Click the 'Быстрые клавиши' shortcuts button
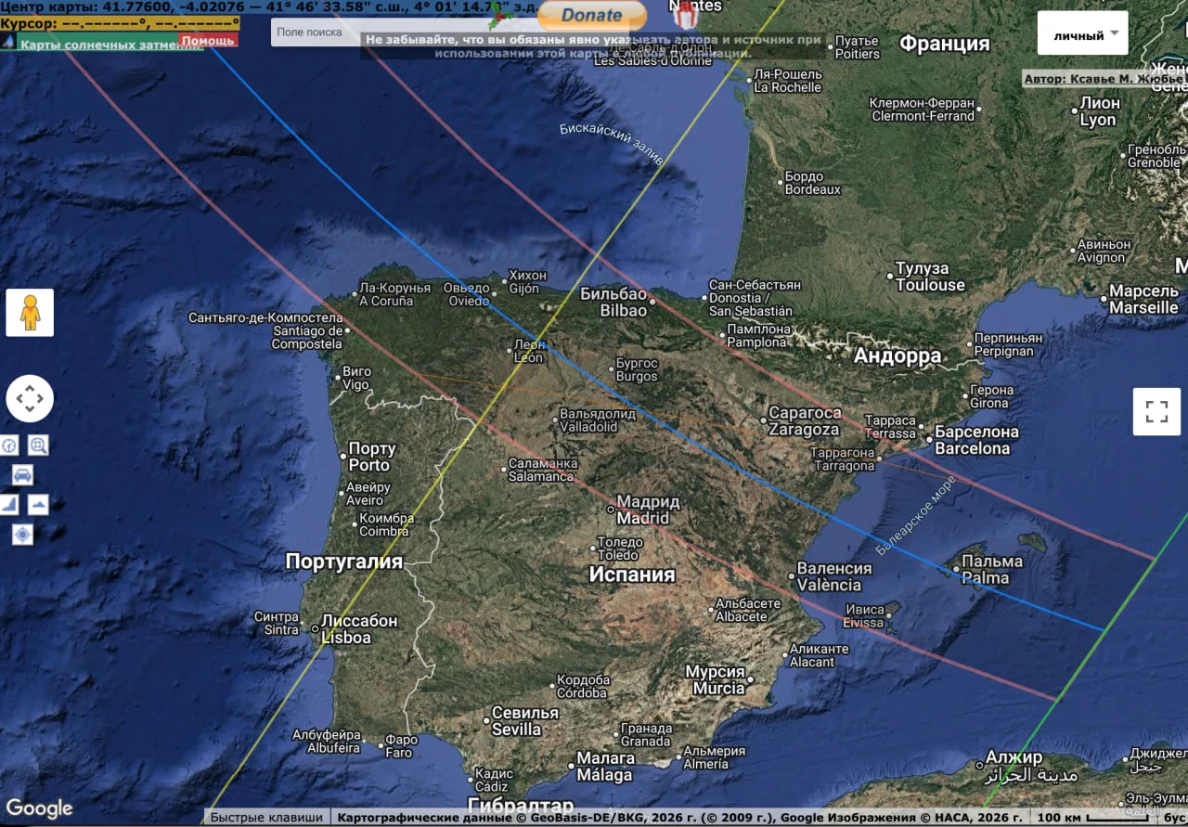 pos(266,818)
